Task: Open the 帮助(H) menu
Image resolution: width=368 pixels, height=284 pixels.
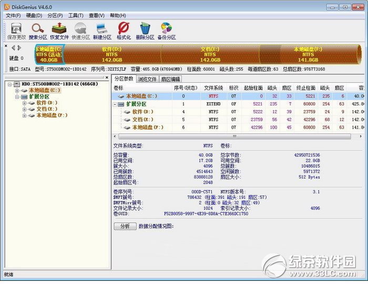Action: point(118,15)
